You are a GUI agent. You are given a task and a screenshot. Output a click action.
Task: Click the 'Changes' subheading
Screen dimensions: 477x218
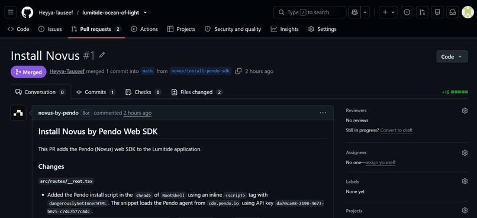[x=51, y=166]
